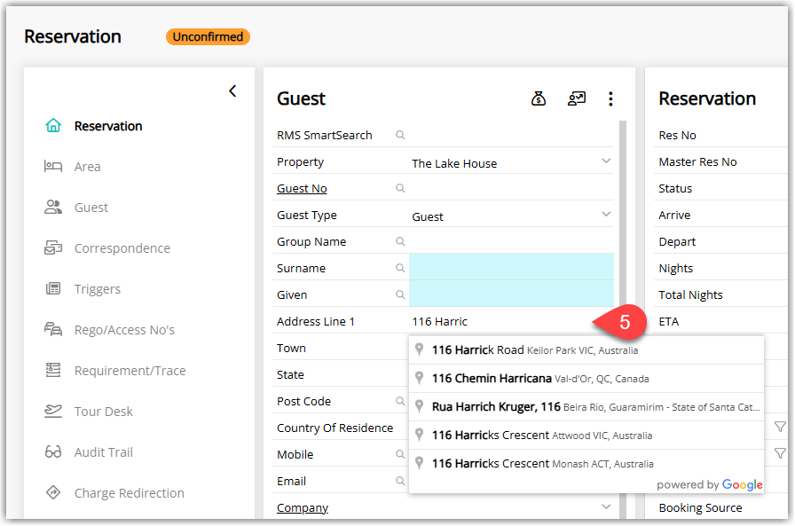The image size is (795, 526).
Task: Open the Correspondence section in sidebar
Action: tap(122, 248)
